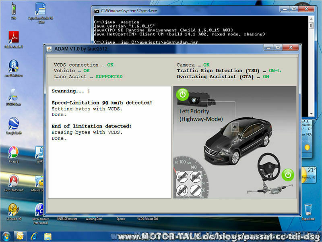The image size is (322, 242).
Task: Click the ON-L TSD status value
Action: tap(275, 71)
